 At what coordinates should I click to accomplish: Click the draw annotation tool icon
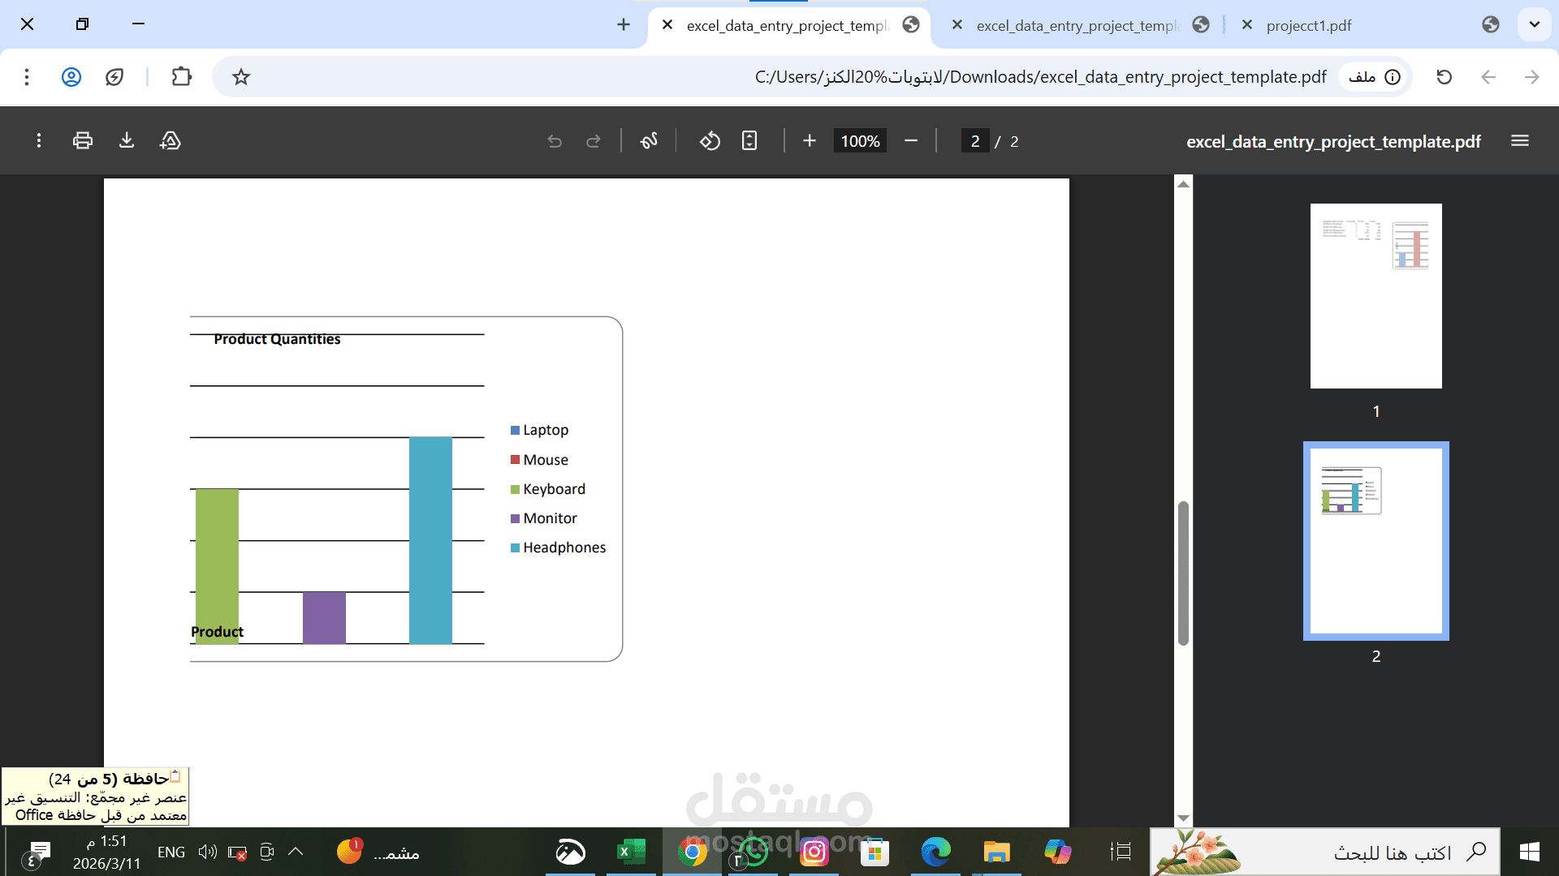(649, 140)
